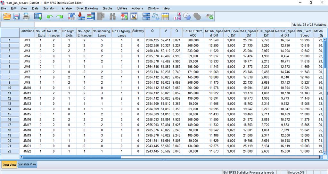Select the STD_Speed_Diff column header
Image resolution: width=328 pixels, height=174 pixels.
point(265,33)
